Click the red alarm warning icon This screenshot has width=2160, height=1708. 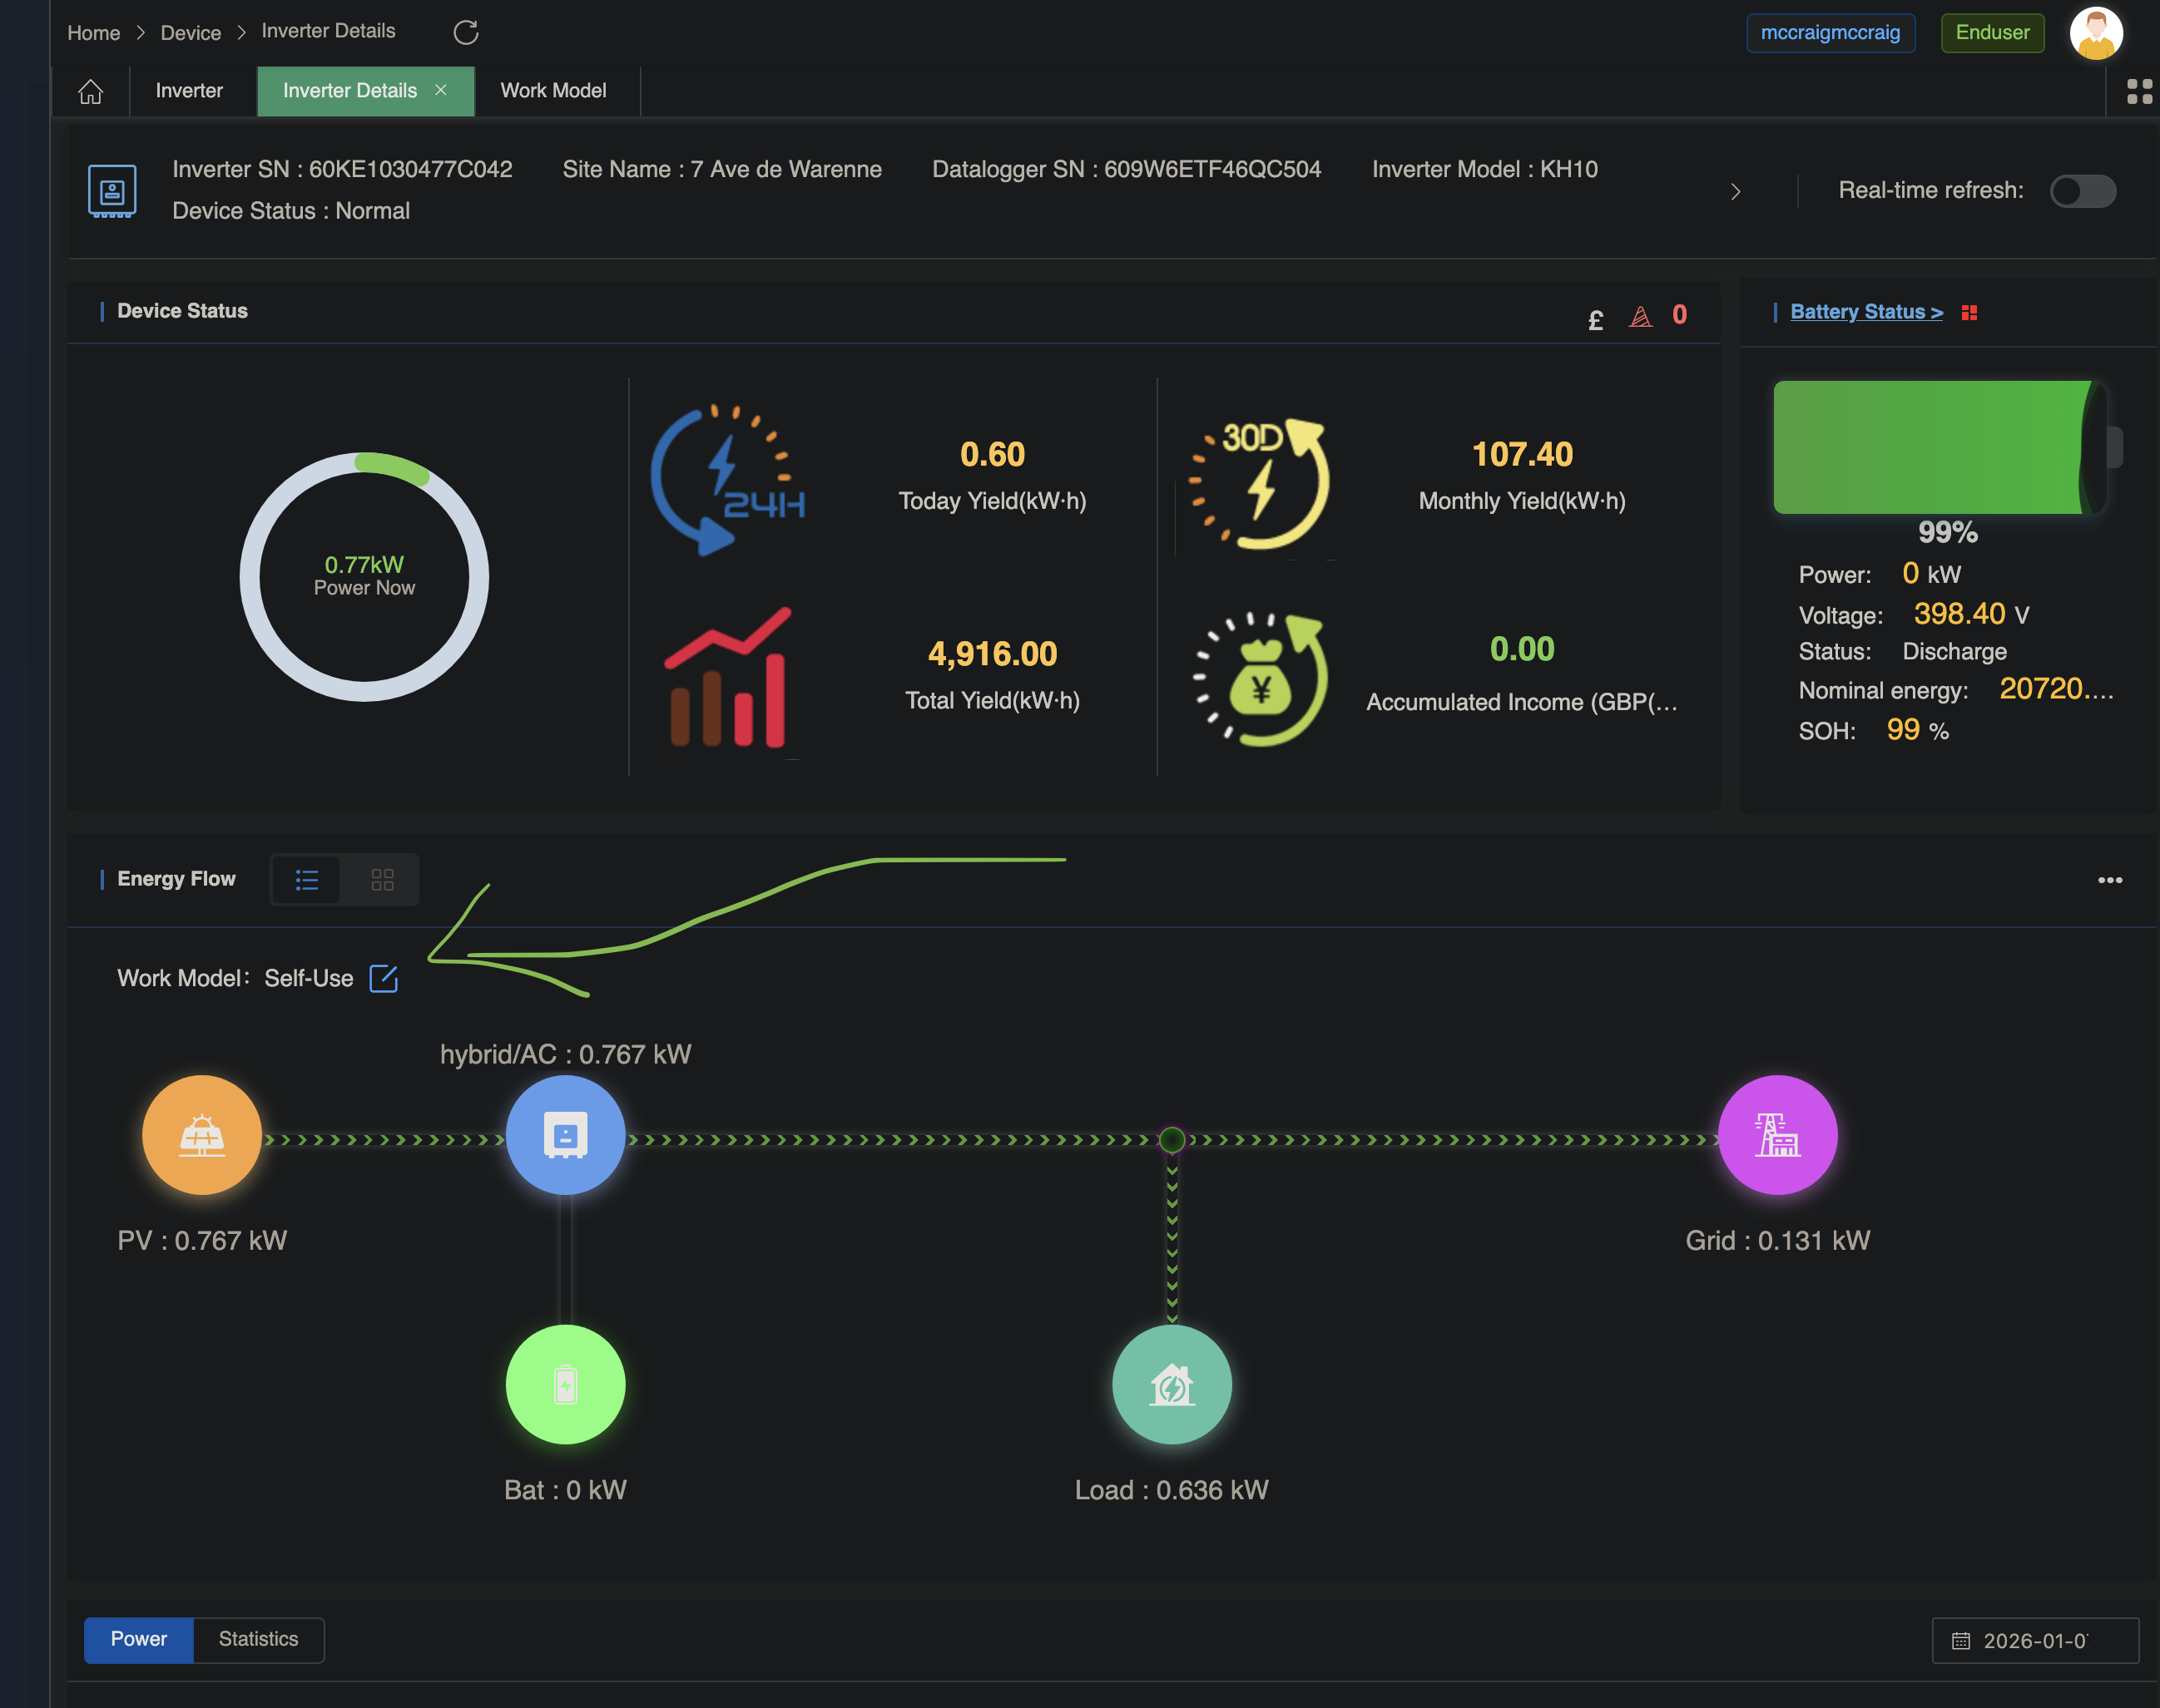click(x=1641, y=317)
